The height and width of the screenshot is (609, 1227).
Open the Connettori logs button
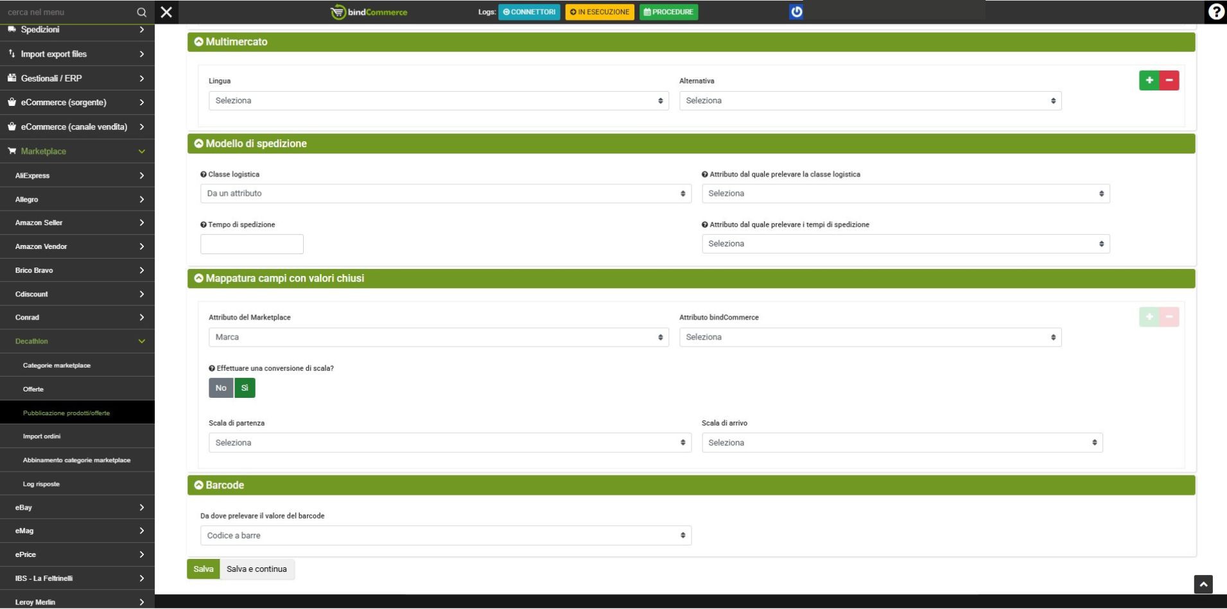529,12
